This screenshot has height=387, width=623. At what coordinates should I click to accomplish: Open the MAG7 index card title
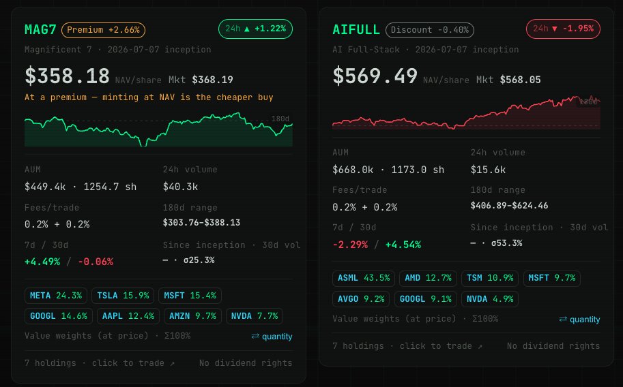(x=40, y=30)
